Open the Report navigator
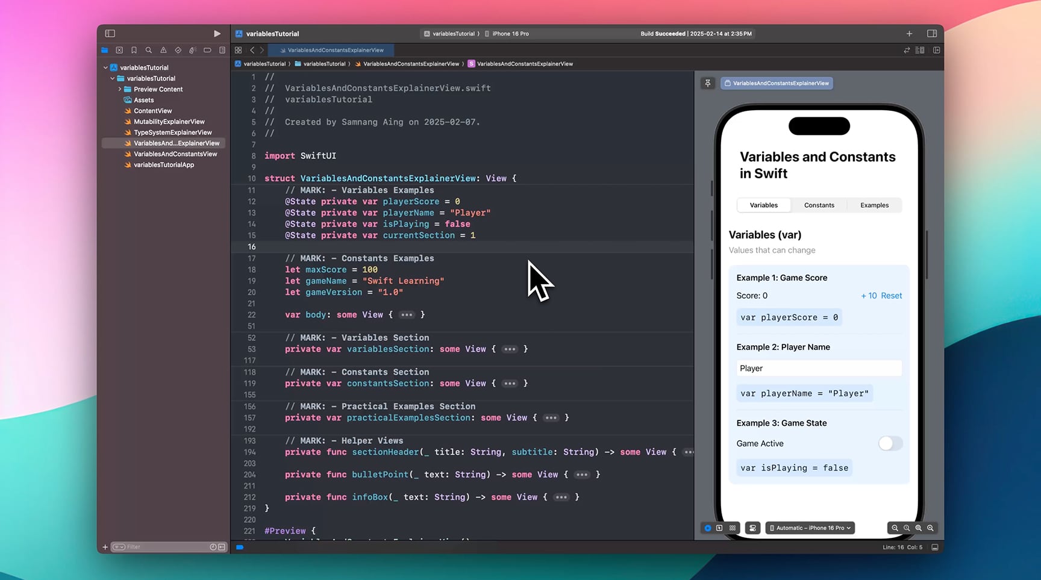 click(222, 50)
